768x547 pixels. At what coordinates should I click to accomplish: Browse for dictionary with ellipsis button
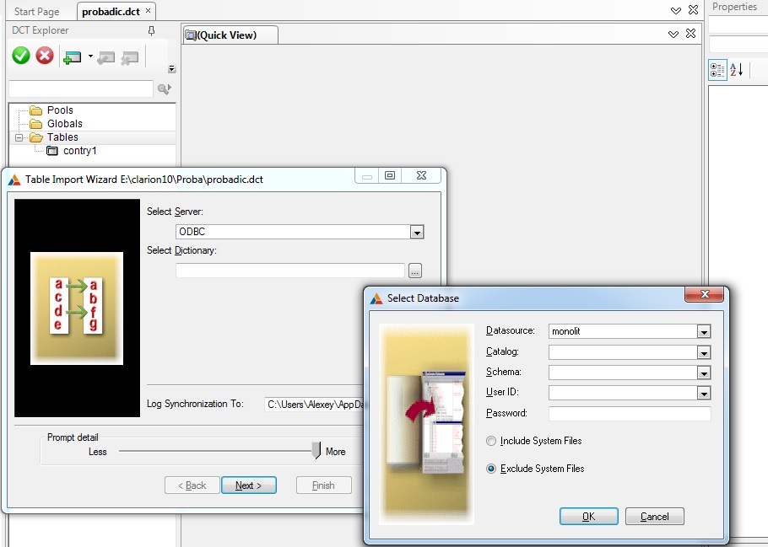[x=414, y=271]
